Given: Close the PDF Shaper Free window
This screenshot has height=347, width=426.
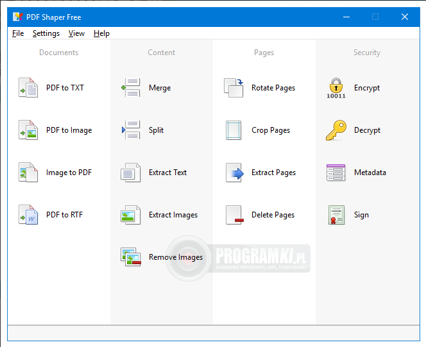Looking at the screenshot, I should tap(405, 17).
